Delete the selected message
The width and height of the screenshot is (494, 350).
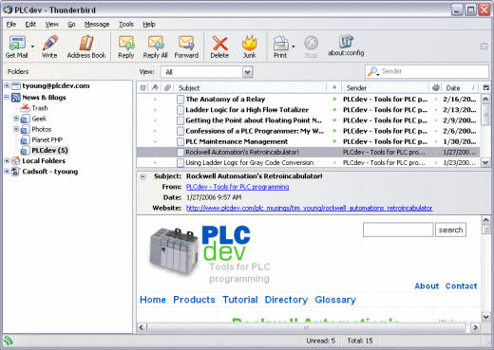tap(219, 46)
